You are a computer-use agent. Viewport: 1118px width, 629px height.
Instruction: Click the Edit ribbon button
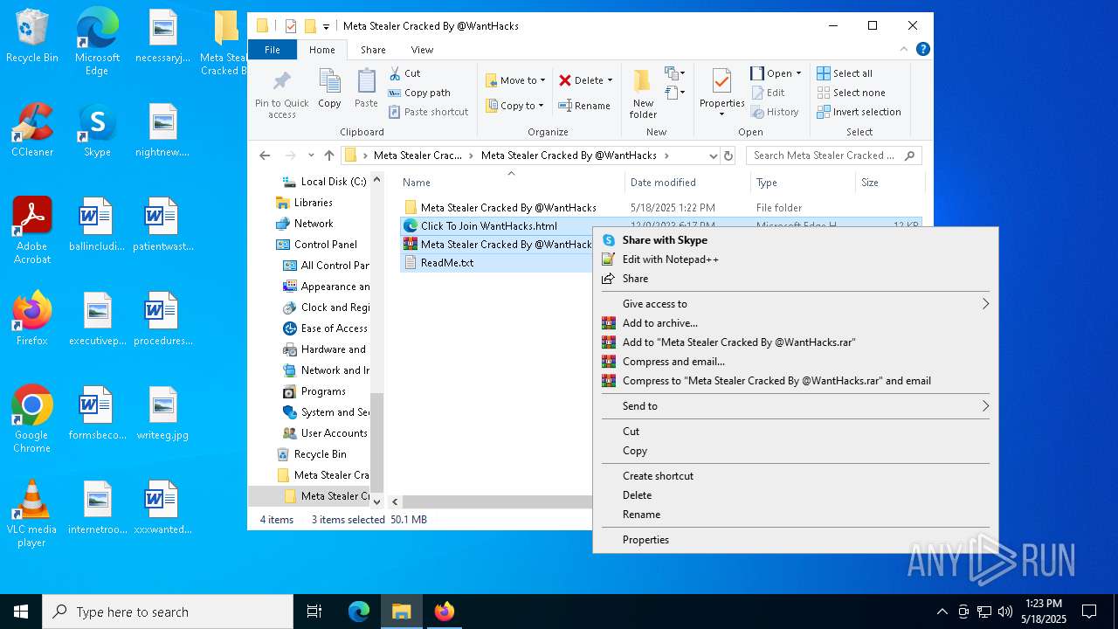[768, 93]
